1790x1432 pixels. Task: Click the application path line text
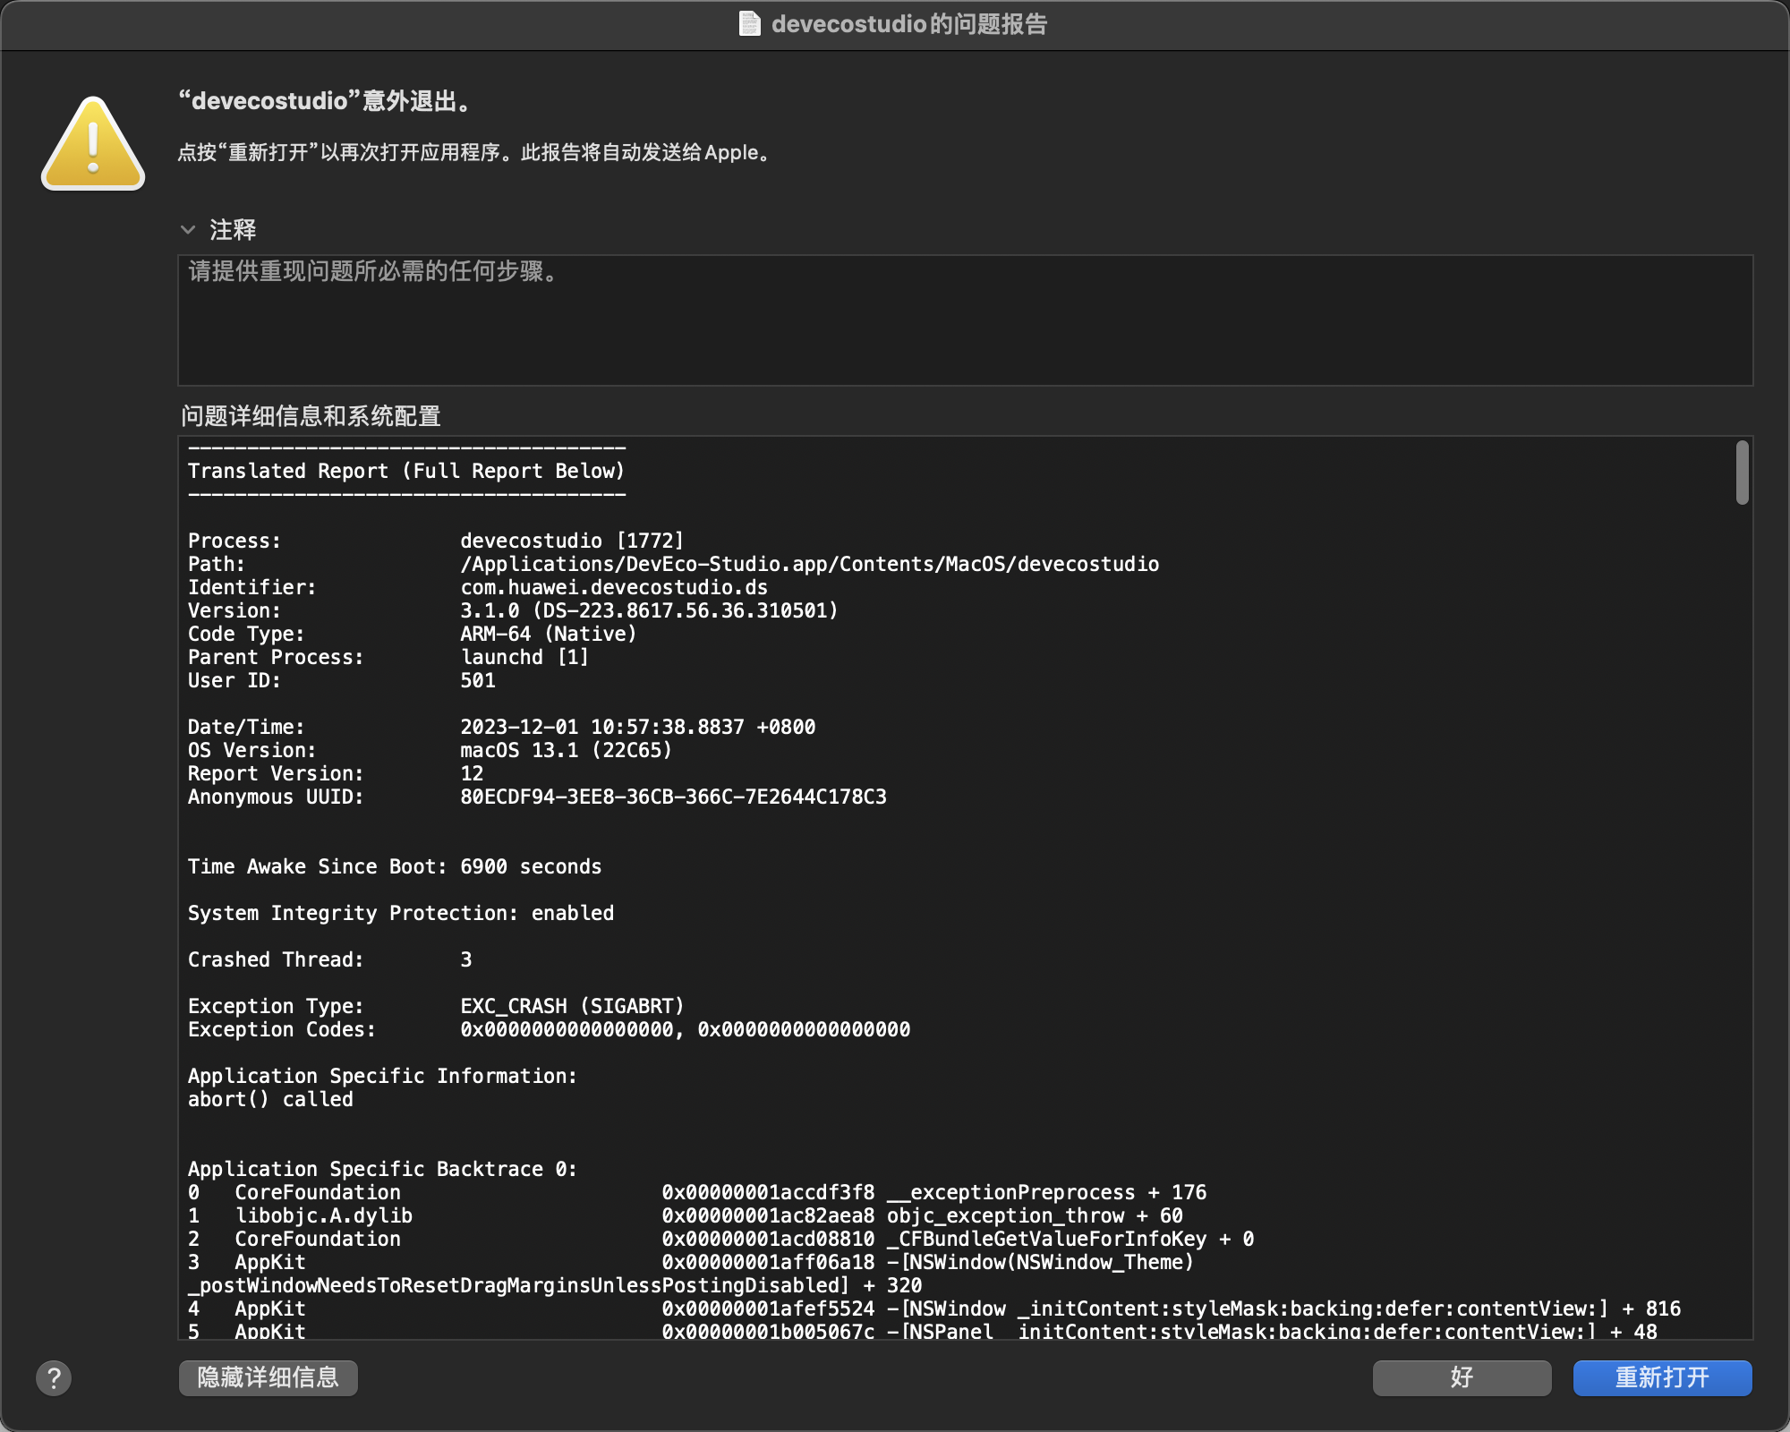point(809,564)
